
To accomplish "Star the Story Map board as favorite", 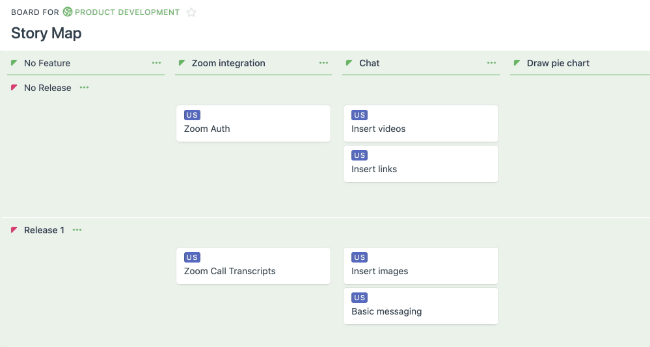I will [191, 12].
